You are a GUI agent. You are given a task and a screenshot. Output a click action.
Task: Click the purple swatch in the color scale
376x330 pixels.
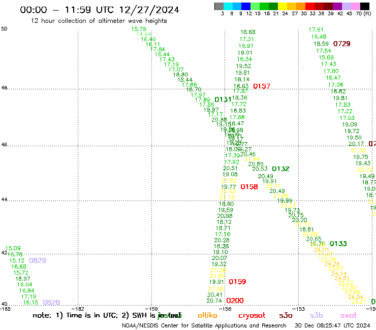coord(337,6)
